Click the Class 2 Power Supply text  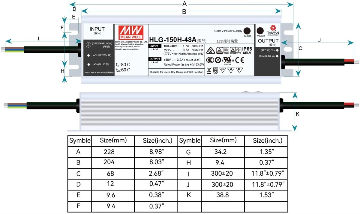228,31
